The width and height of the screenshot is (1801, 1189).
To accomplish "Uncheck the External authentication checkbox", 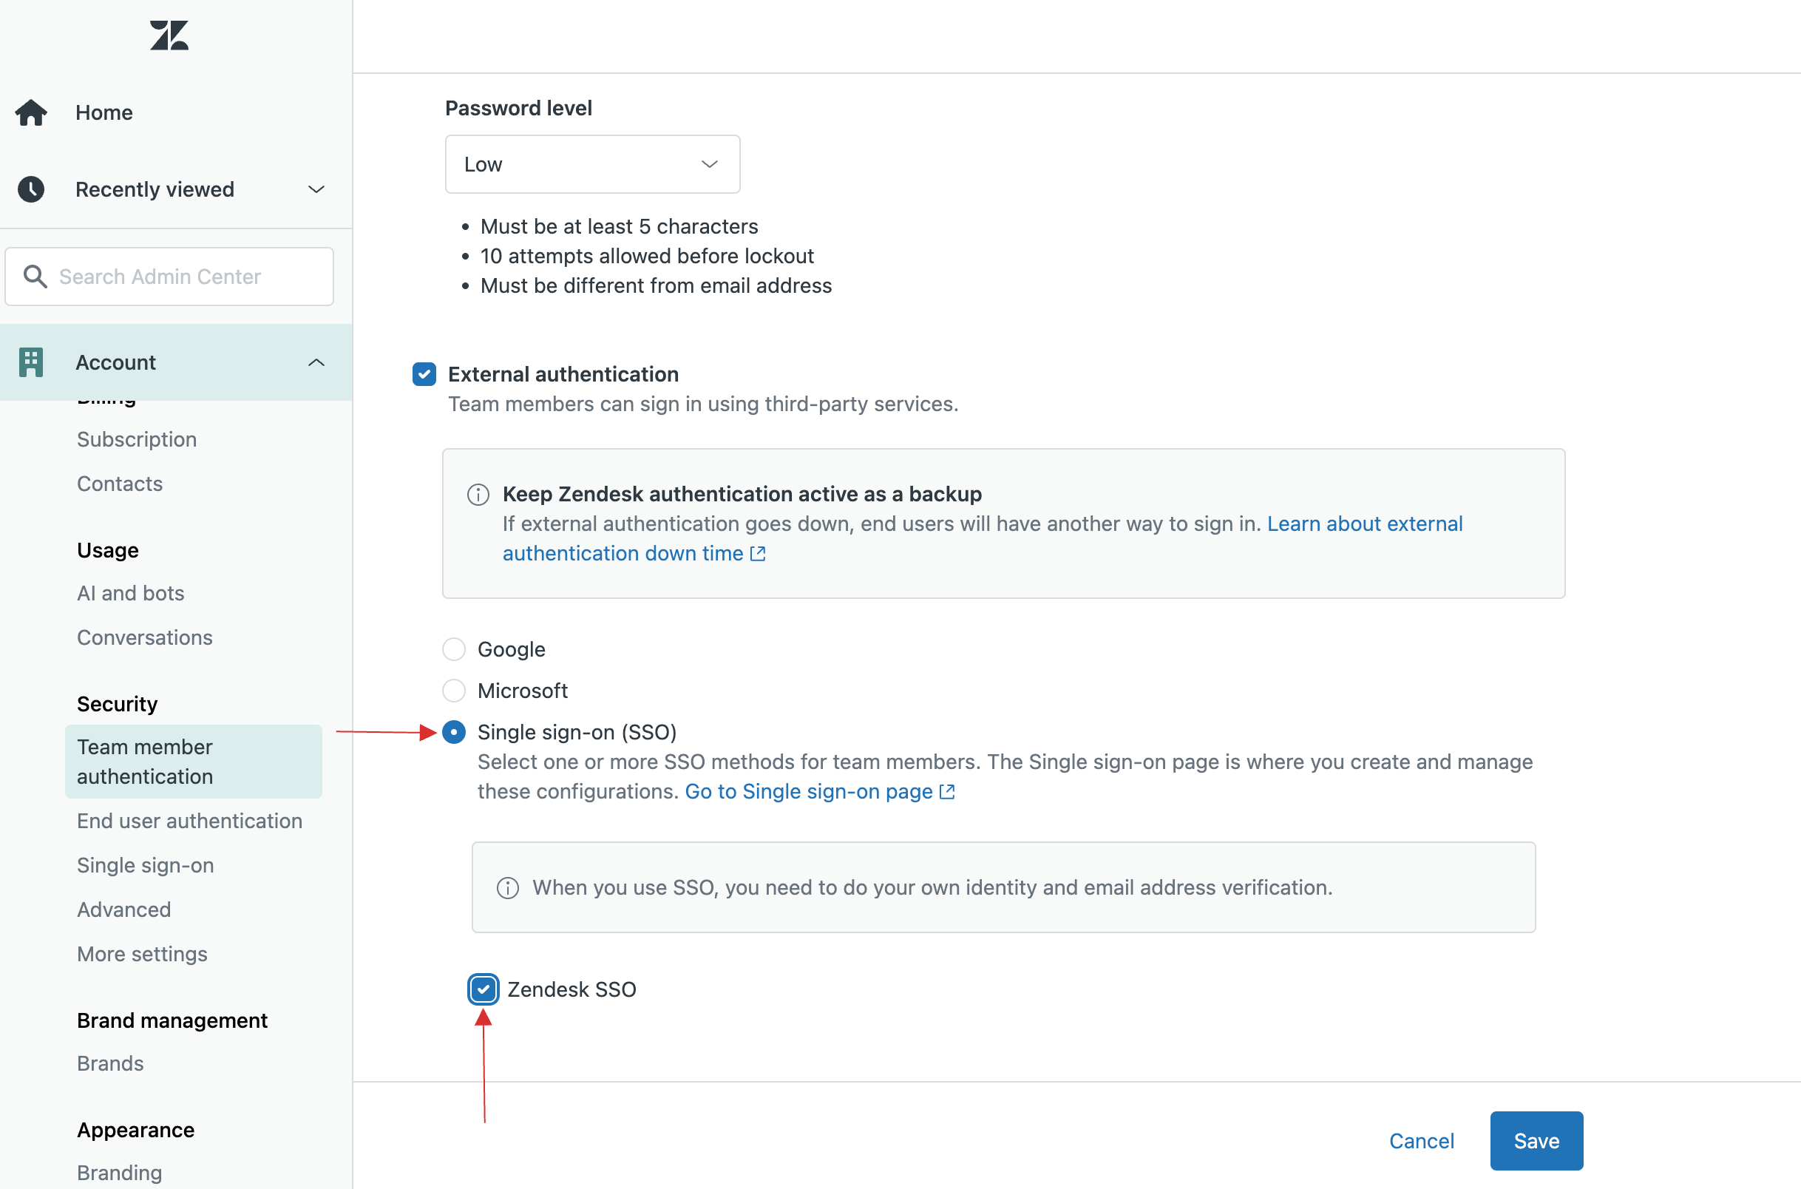I will coord(424,374).
